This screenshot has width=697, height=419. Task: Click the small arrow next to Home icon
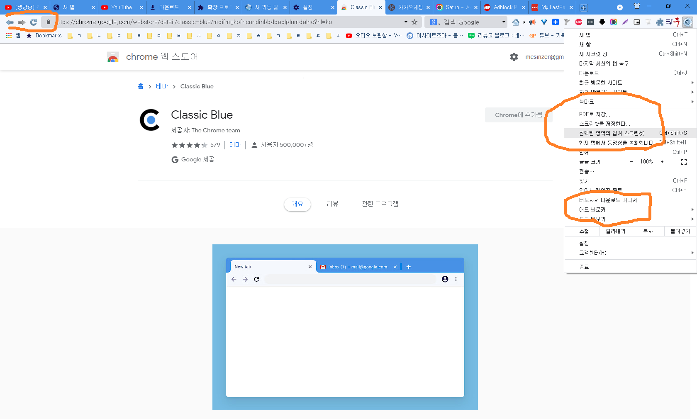coord(524,22)
